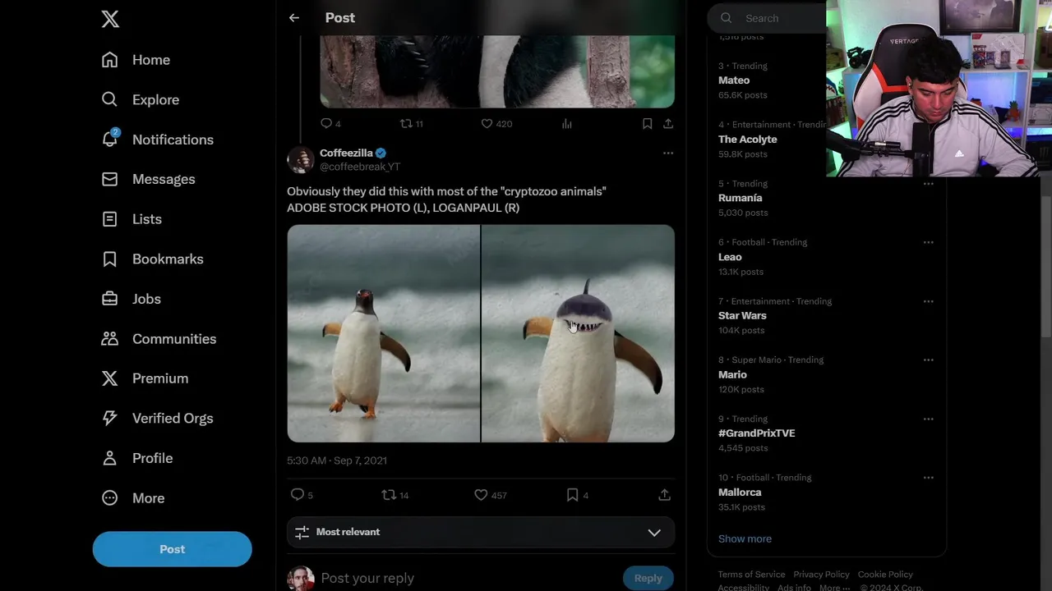Viewport: 1052px width, 591px height.
Task: Click the X logo icon
Action: click(x=110, y=19)
